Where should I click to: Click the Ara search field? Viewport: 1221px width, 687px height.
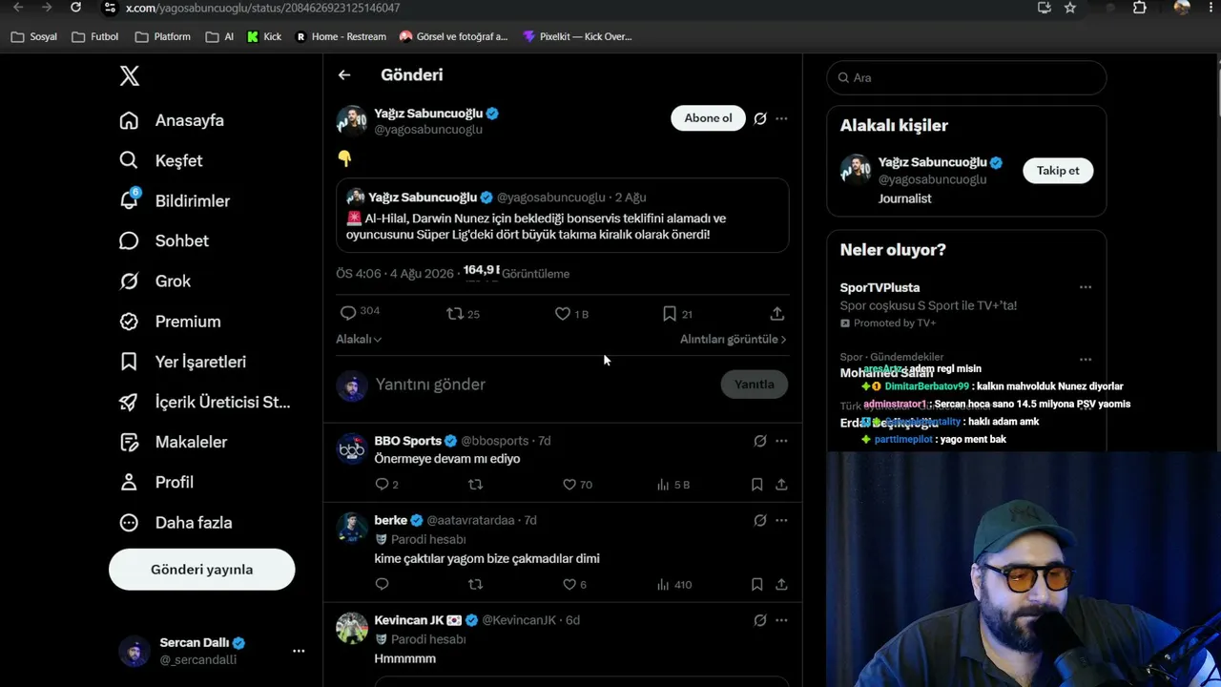click(966, 77)
